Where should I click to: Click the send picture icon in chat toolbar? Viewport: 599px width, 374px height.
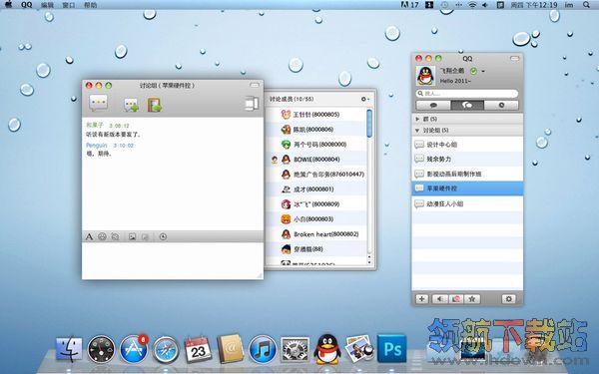[132, 236]
